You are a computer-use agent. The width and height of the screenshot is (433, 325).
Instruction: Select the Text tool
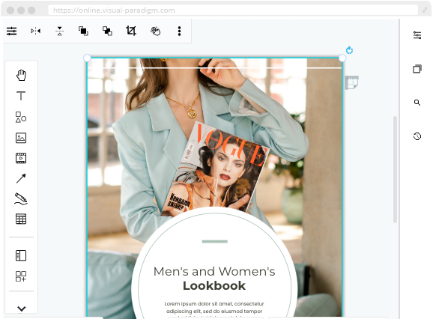(21, 96)
